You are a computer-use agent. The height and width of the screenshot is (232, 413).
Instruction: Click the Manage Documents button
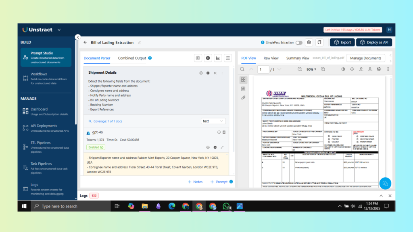pyautogui.click(x=365, y=58)
